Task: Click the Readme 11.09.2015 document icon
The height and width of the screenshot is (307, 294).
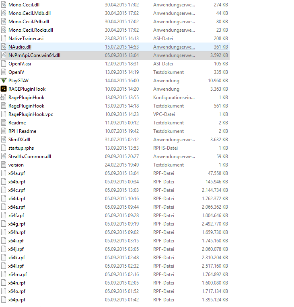Action: 4,122
